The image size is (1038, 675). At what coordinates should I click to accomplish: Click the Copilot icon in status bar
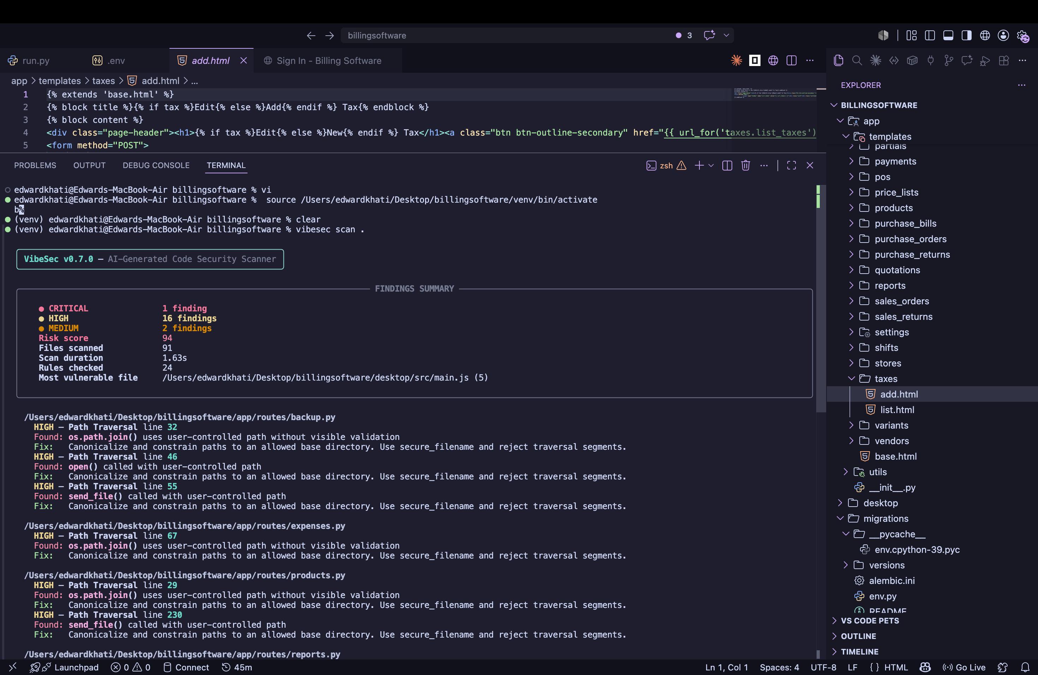click(925, 667)
